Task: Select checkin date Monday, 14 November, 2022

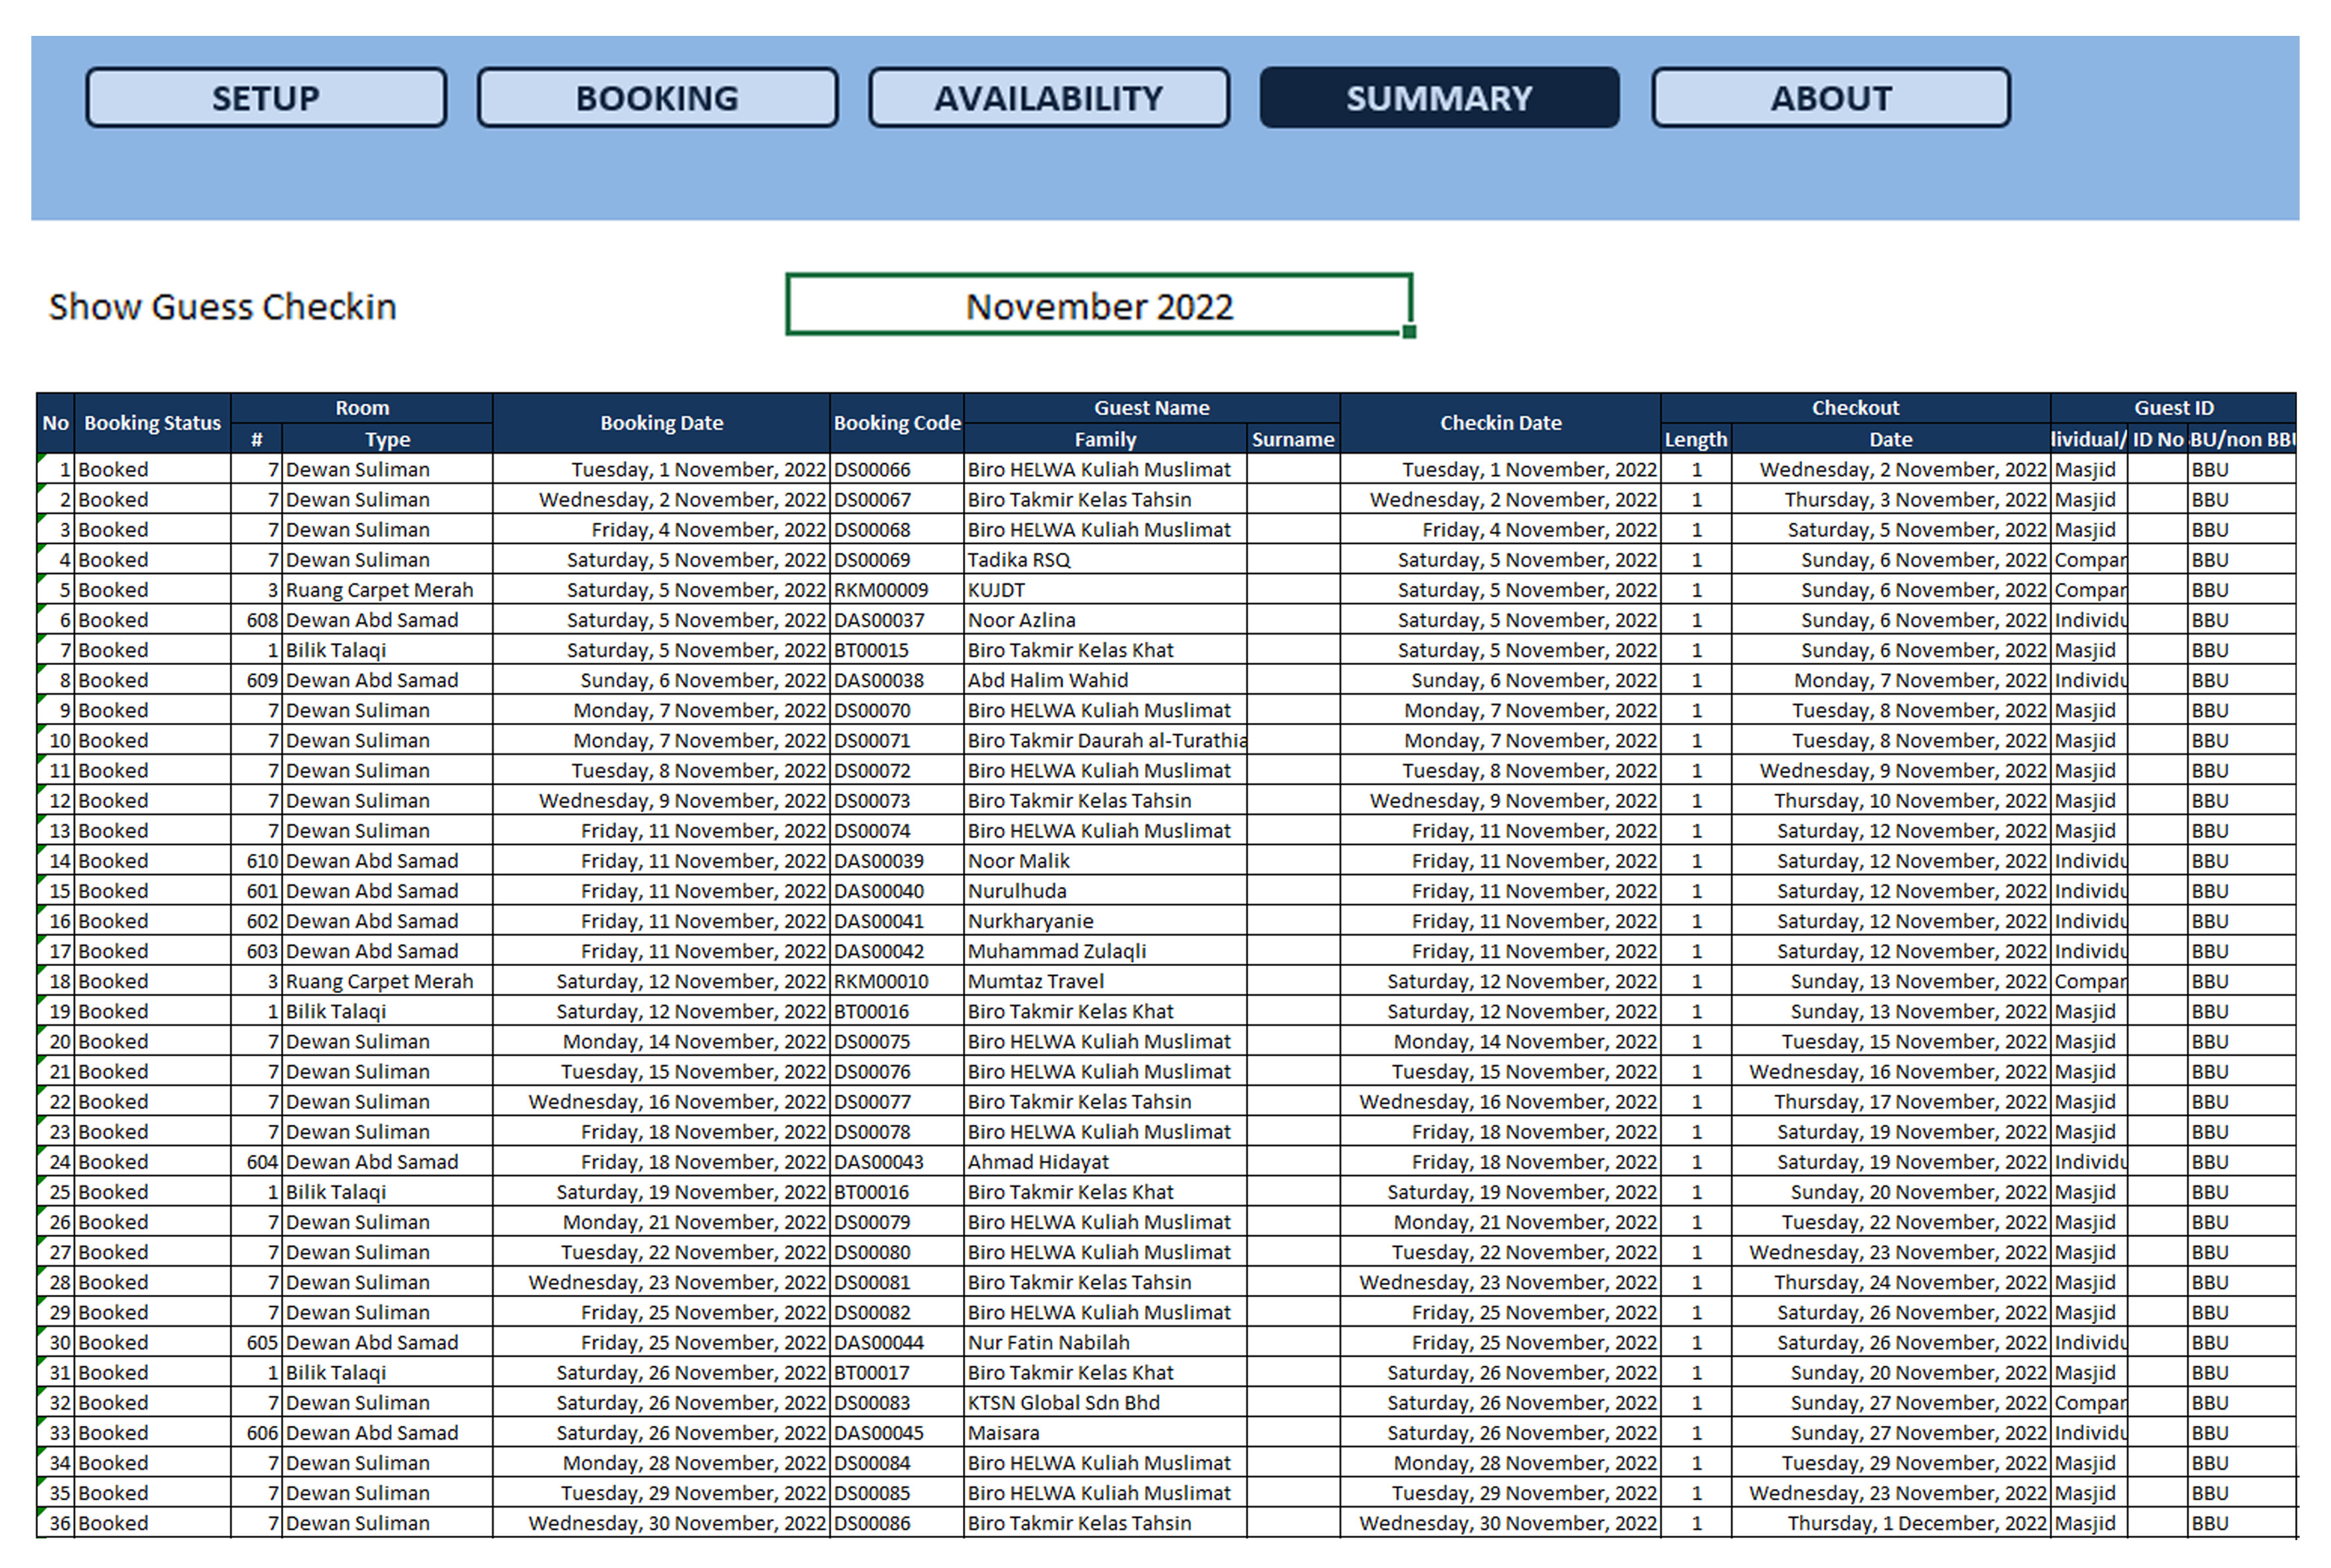Action: tap(1500, 1041)
